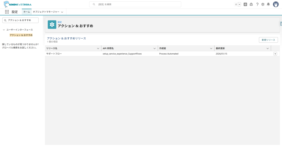The width and height of the screenshot is (282, 147).
Task: Open the help question mark icon
Action: click(x=257, y=4)
